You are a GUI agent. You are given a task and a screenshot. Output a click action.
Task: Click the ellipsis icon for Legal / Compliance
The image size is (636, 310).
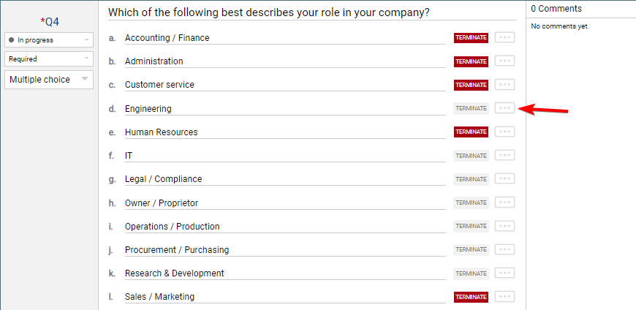tap(504, 179)
